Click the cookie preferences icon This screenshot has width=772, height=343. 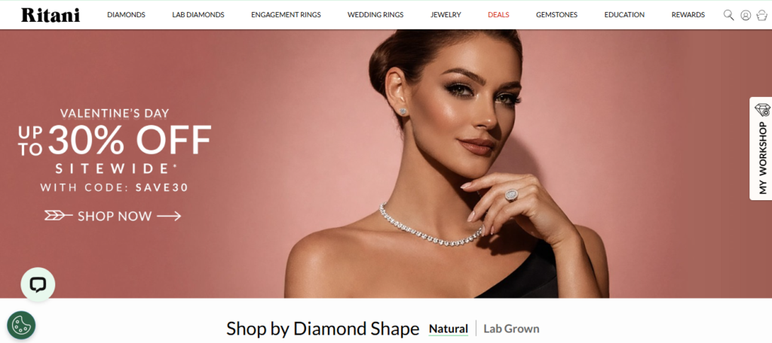coord(21,325)
